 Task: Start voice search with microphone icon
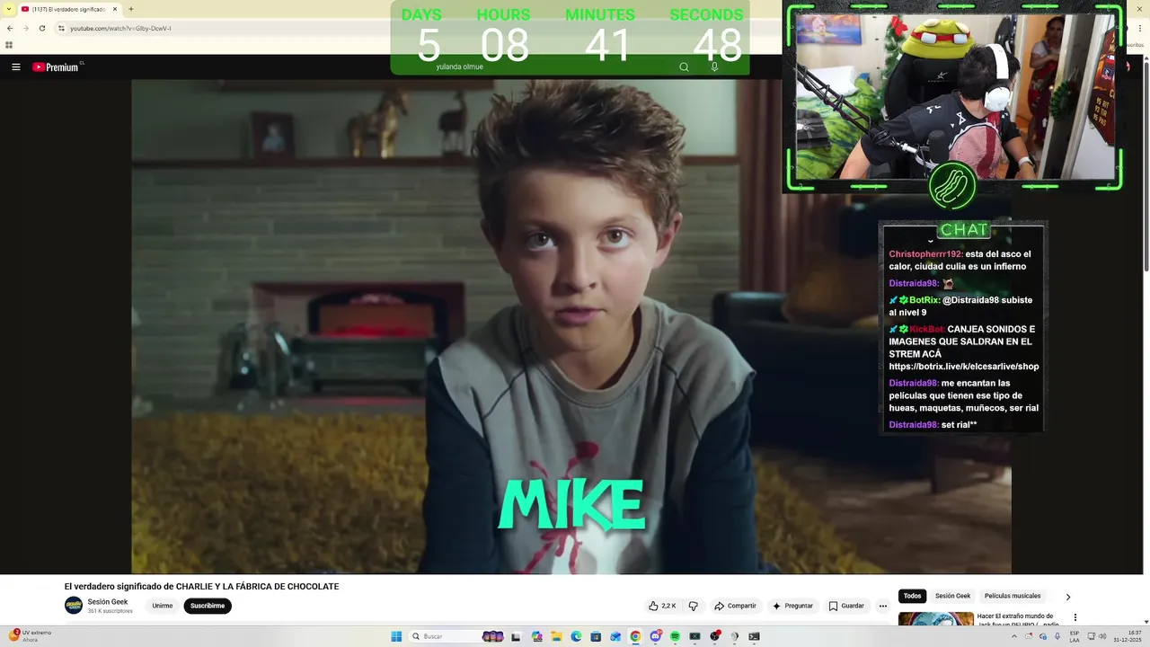click(x=714, y=67)
